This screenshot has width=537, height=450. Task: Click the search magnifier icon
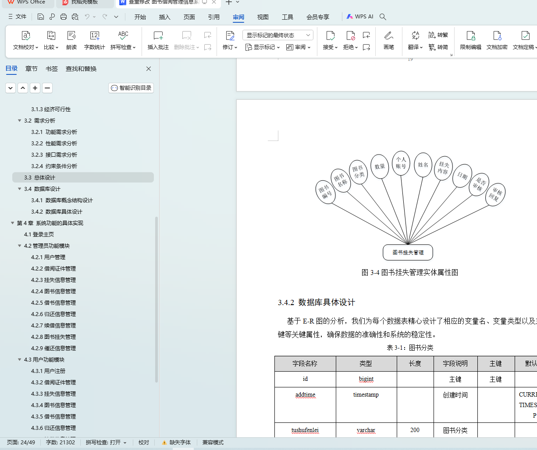tap(383, 17)
